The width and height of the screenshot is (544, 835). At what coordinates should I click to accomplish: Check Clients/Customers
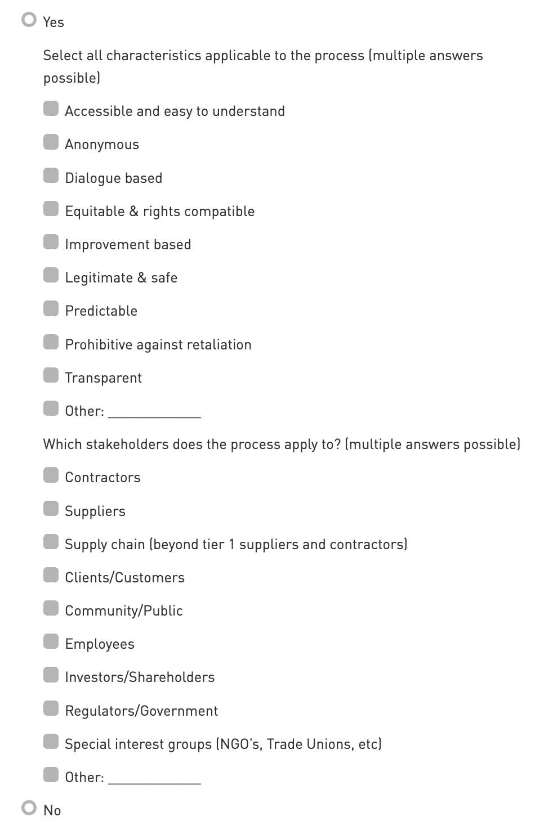(51, 575)
